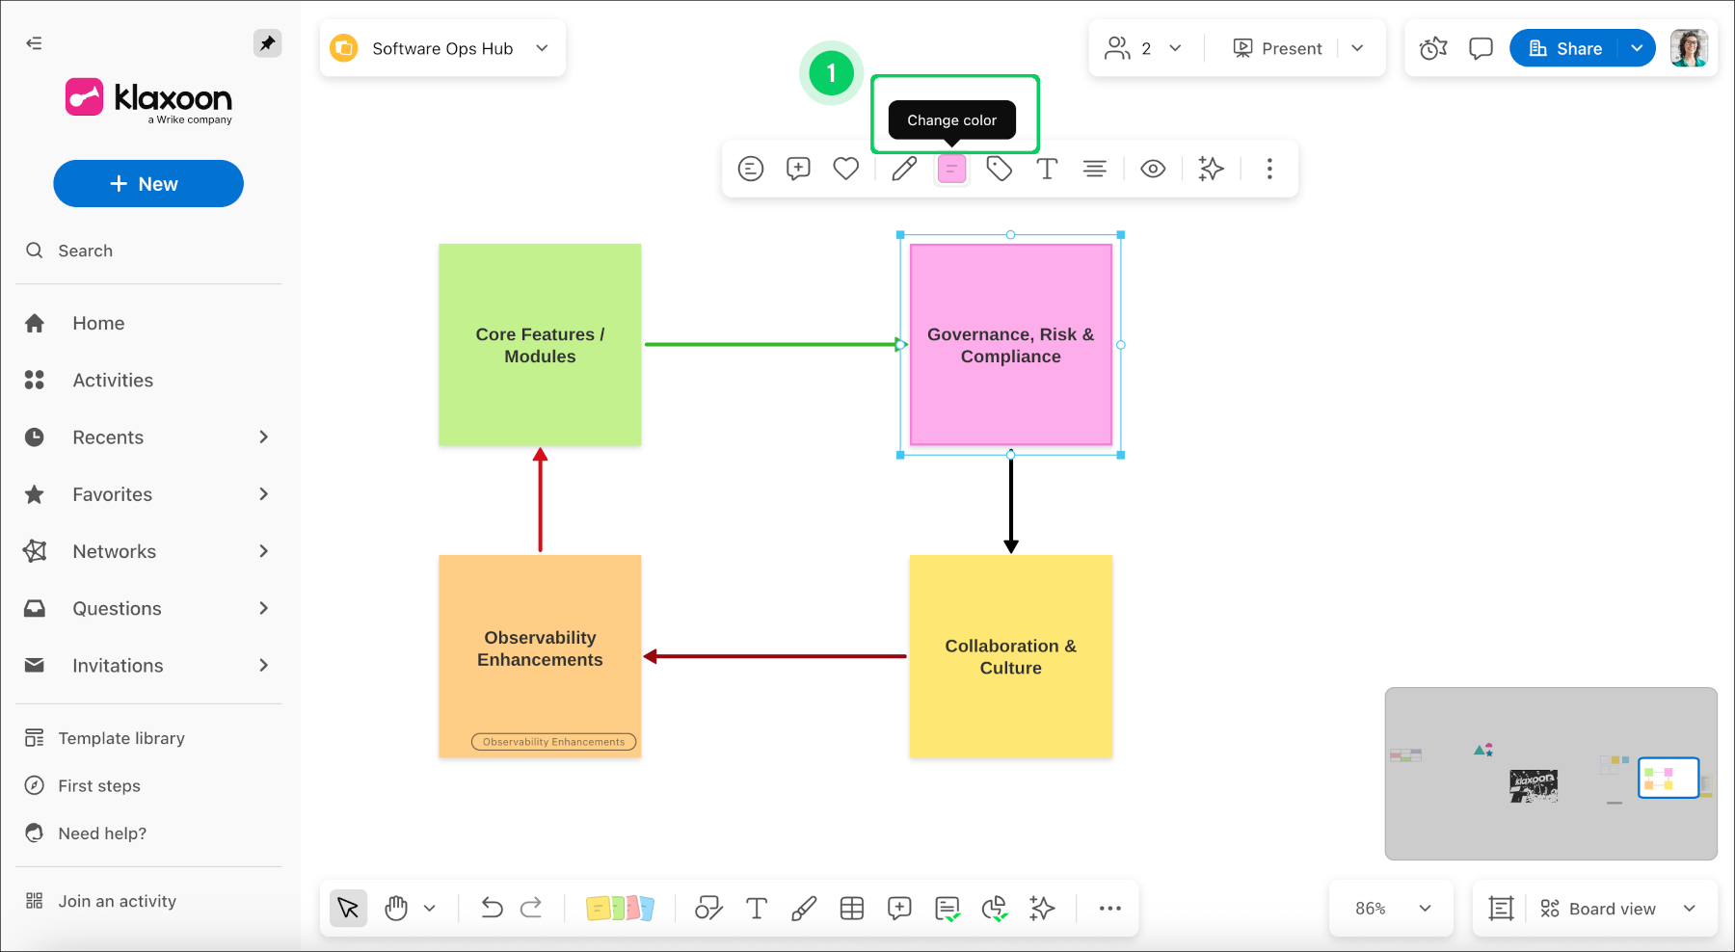The height and width of the screenshot is (952, 1735).
Task: Open the timer icon at top right
Action: click(1433, 48)
